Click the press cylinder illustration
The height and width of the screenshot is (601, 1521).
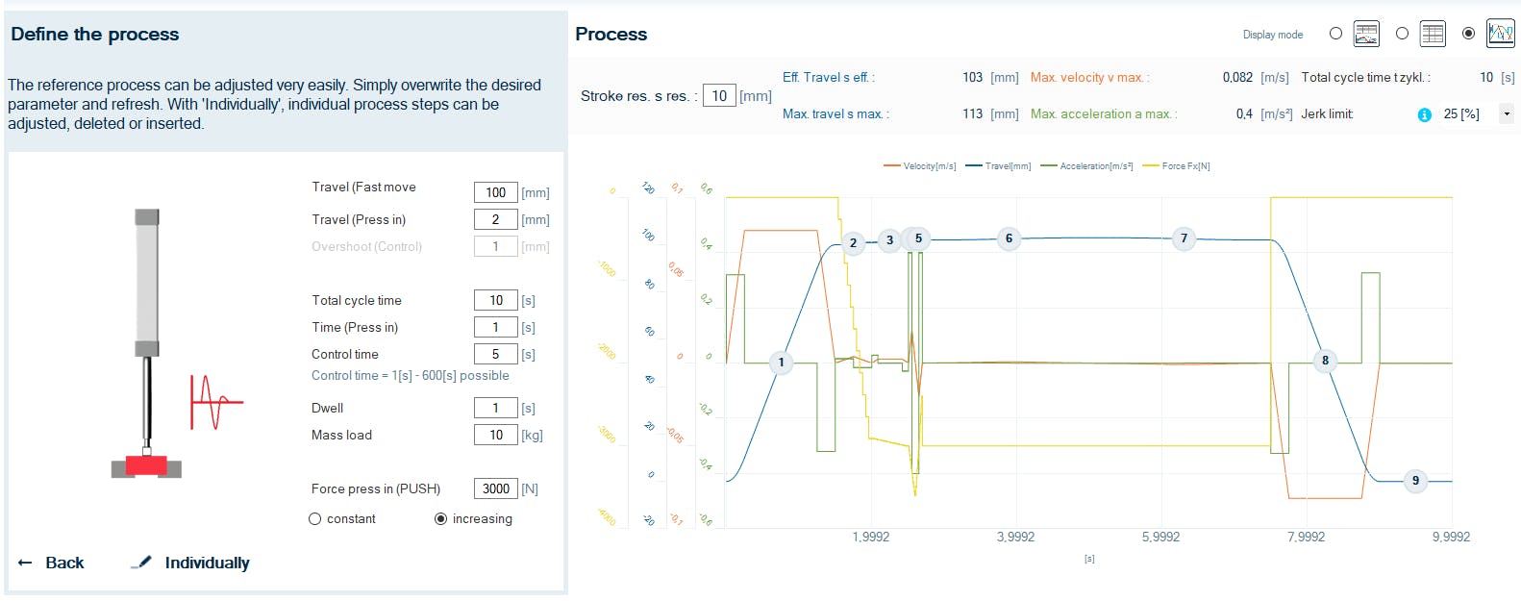click(146, 341)
